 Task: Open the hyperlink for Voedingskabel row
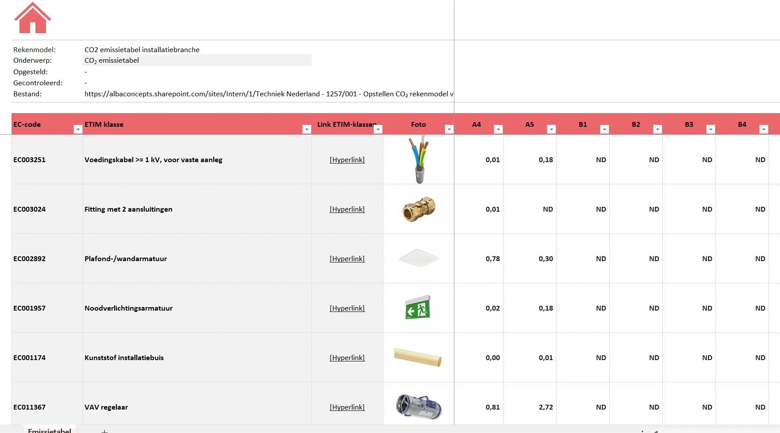coord(347,160)
